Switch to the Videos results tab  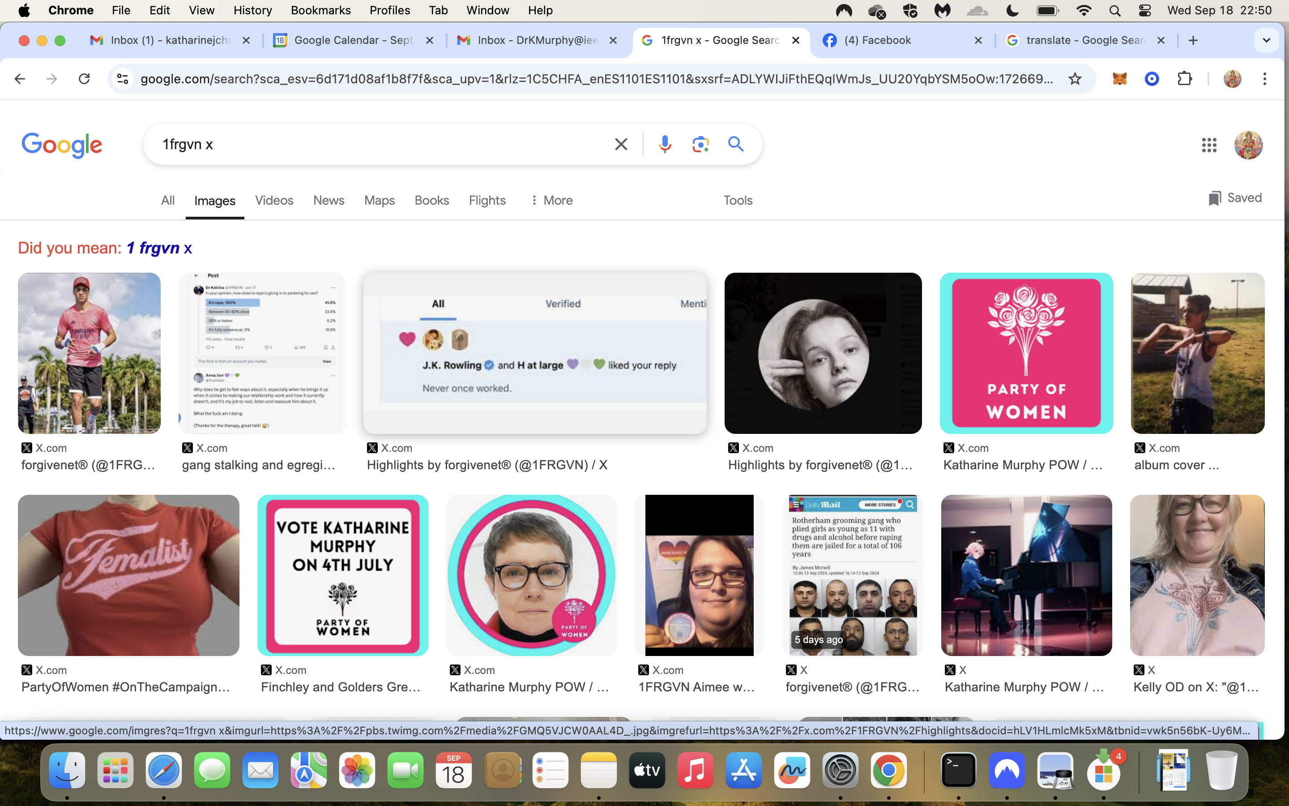pyautogui.click(x=274, y=201)
